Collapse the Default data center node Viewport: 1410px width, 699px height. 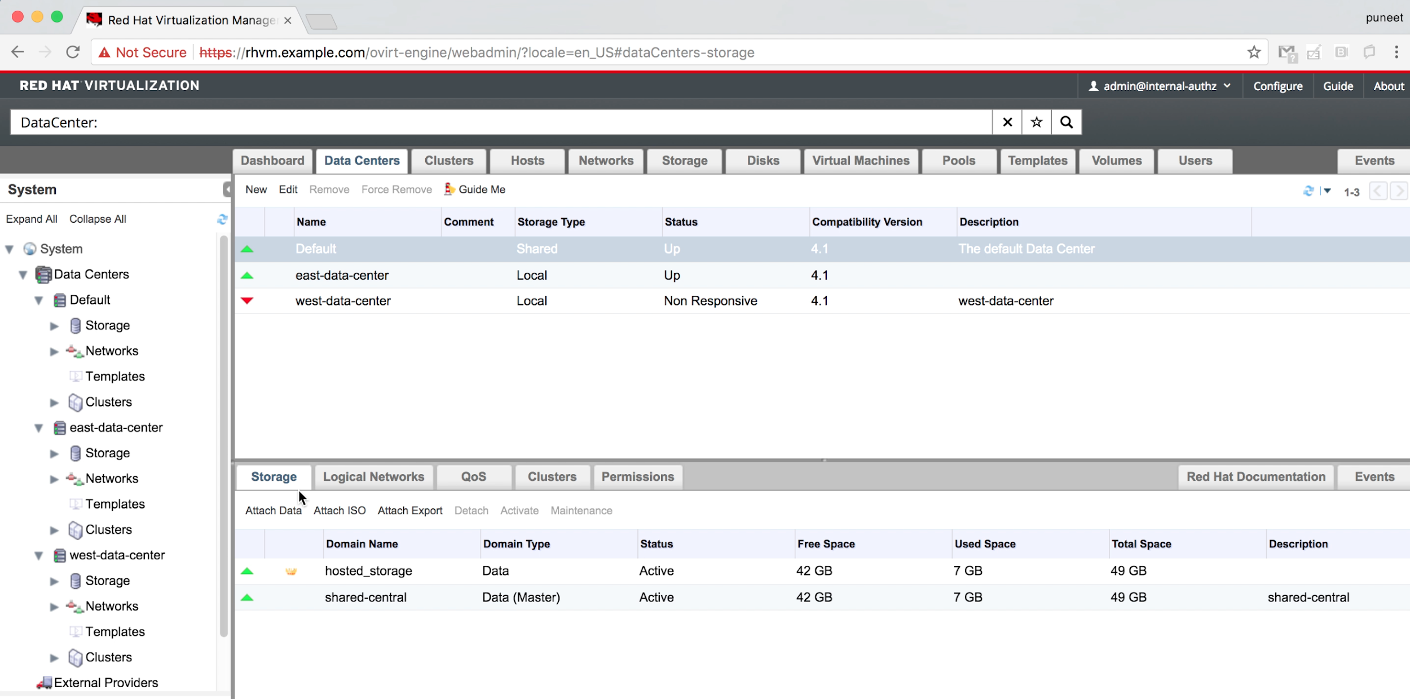pos(39,300)
